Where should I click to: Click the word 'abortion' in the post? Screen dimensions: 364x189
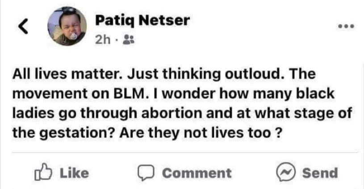[x=172, y=113]
